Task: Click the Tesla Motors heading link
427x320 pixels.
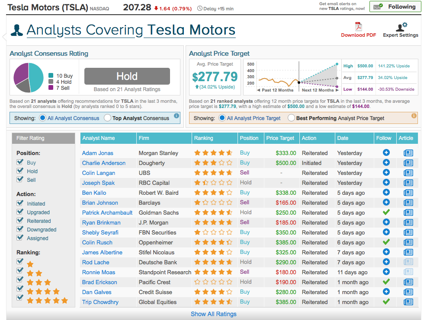Action: pyautogui.click(x=189, y=30)
